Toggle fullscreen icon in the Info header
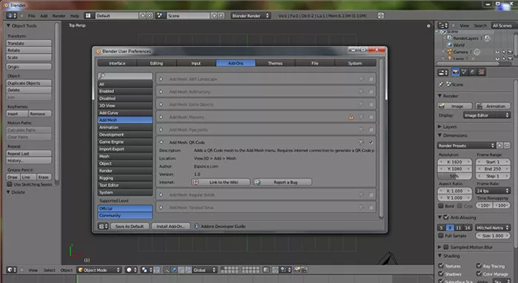The image size is (518, 283). pyautogui.click(x=380, y=16)
